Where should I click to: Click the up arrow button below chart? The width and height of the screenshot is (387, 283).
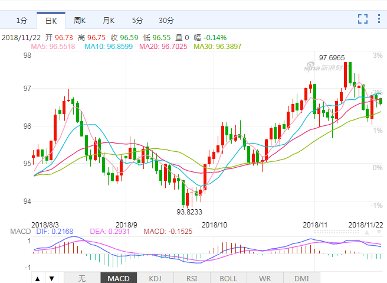click(37, 278)
